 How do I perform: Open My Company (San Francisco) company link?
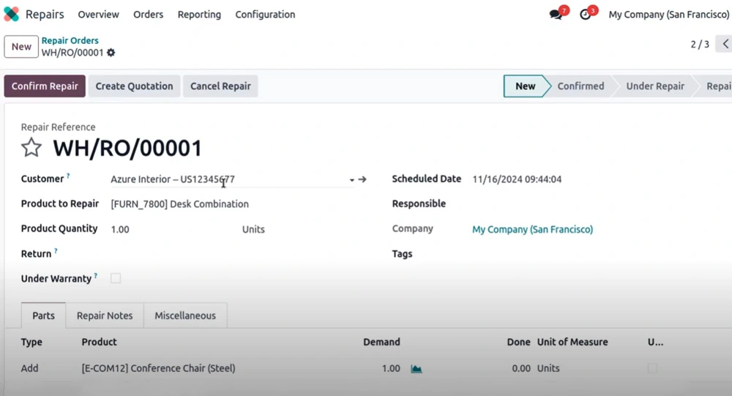point(533,229)
